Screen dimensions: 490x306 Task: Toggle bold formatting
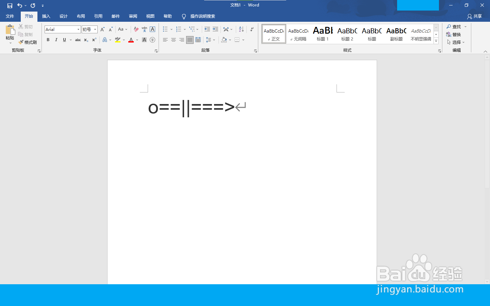[48, 40]
